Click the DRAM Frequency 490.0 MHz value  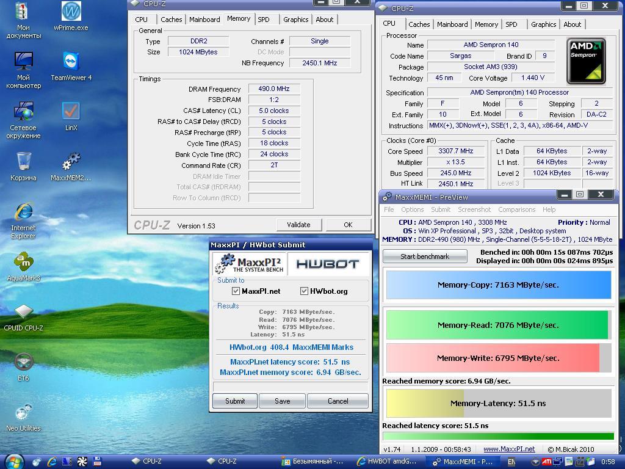pyautogui.click(x=274, y=89)
